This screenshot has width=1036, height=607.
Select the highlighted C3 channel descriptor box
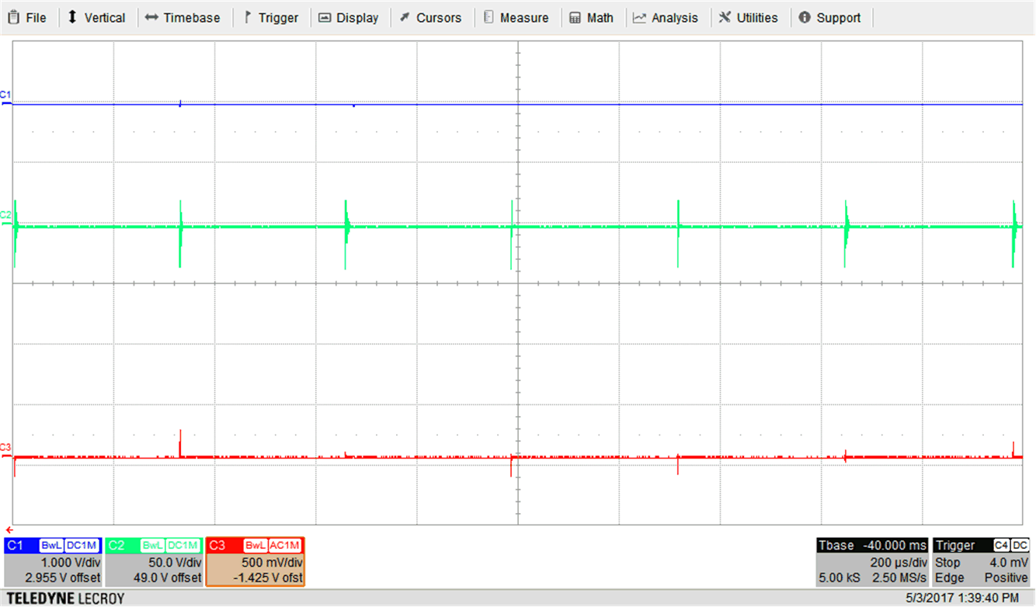coord(255,562)
